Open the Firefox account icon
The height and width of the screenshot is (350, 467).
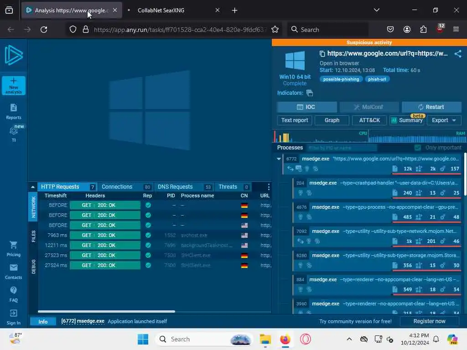click(407, 30)
